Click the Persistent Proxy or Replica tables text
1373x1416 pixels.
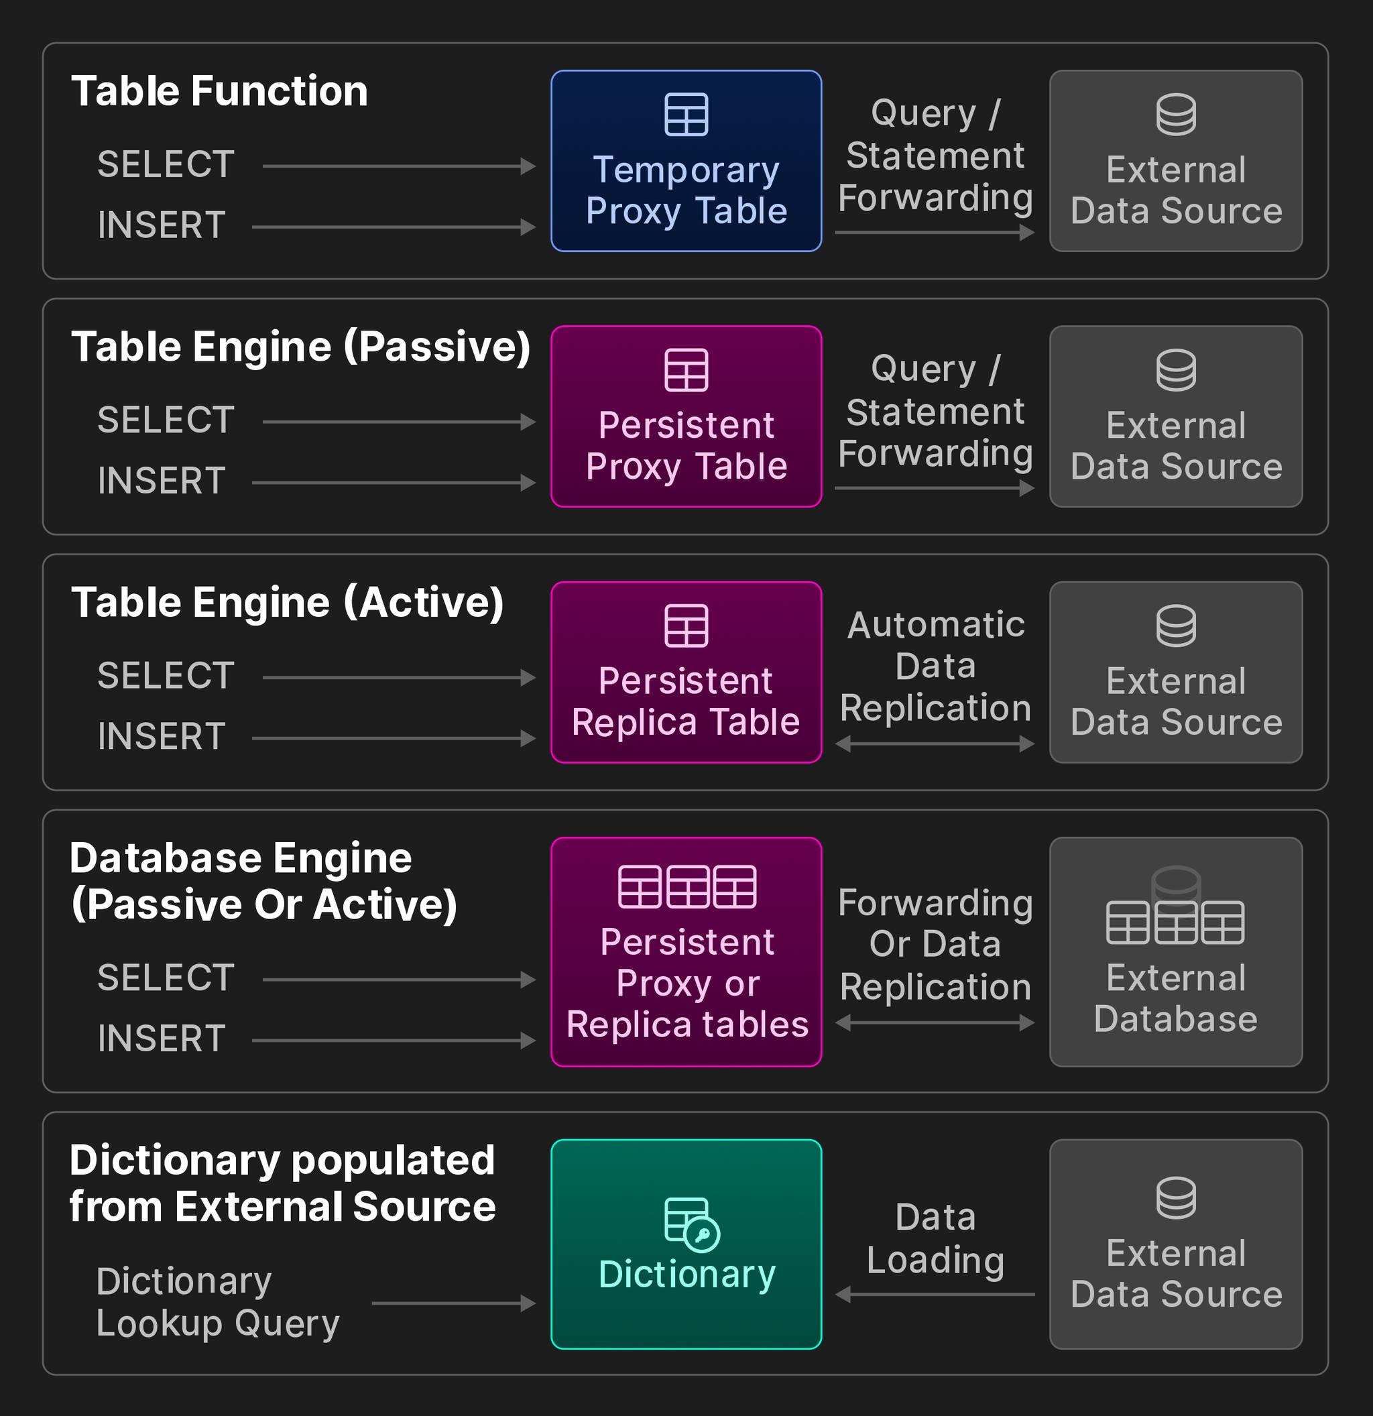[687, 984]
